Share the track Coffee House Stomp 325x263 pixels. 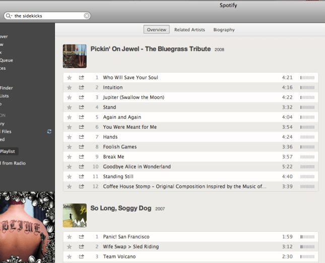coord(82,186)
